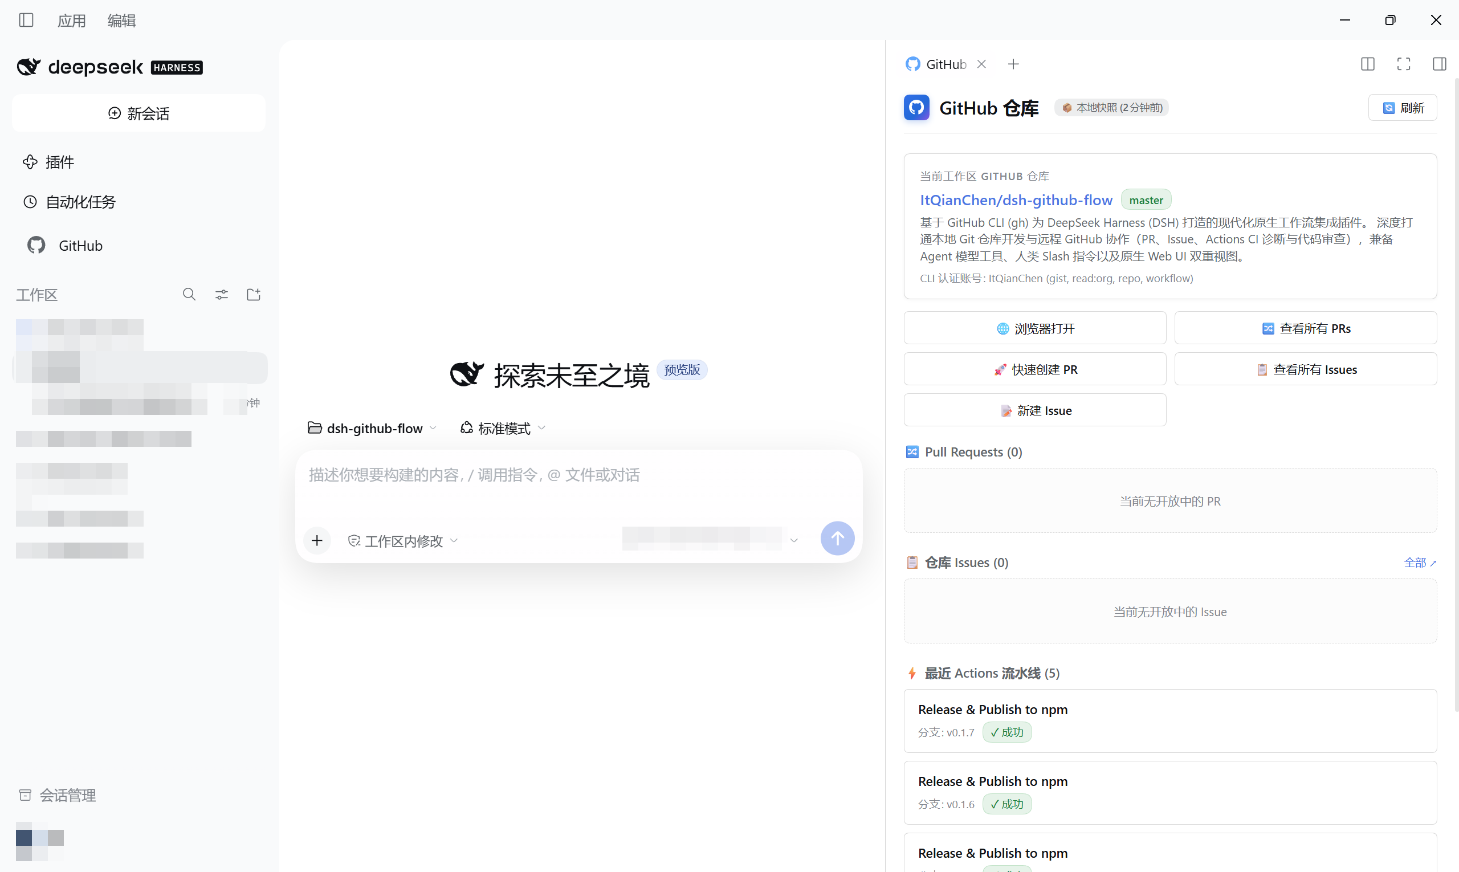
Task: Open workspace filter settings icon
Action: point(221,295)
